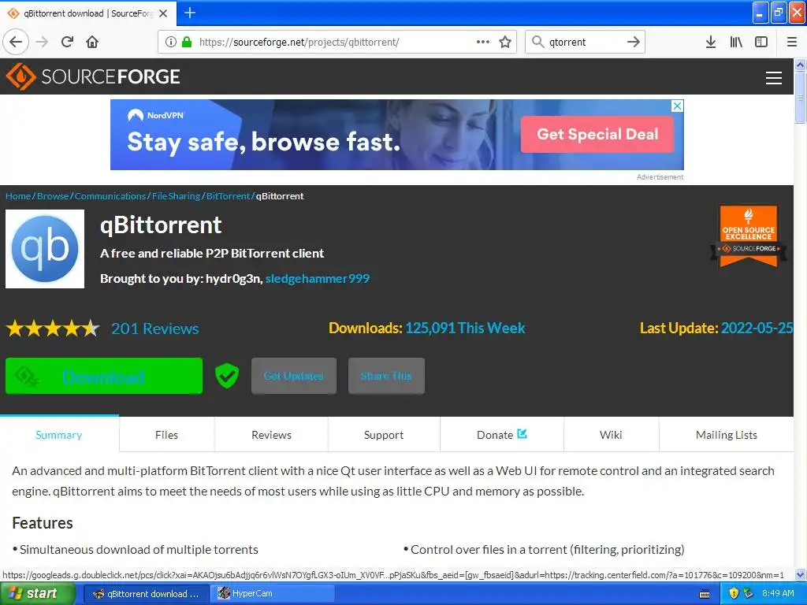Close the NordVPN ad with X icon
The image size is (807, 605).
pos(677,106)
